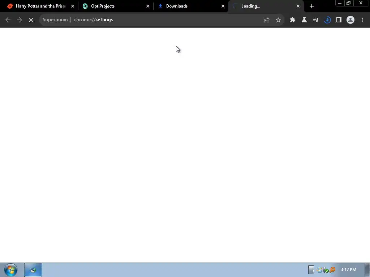The width and height of the screenshot is (370, 277).
Task: Close the Loading... tab
Action: (298, 6)
